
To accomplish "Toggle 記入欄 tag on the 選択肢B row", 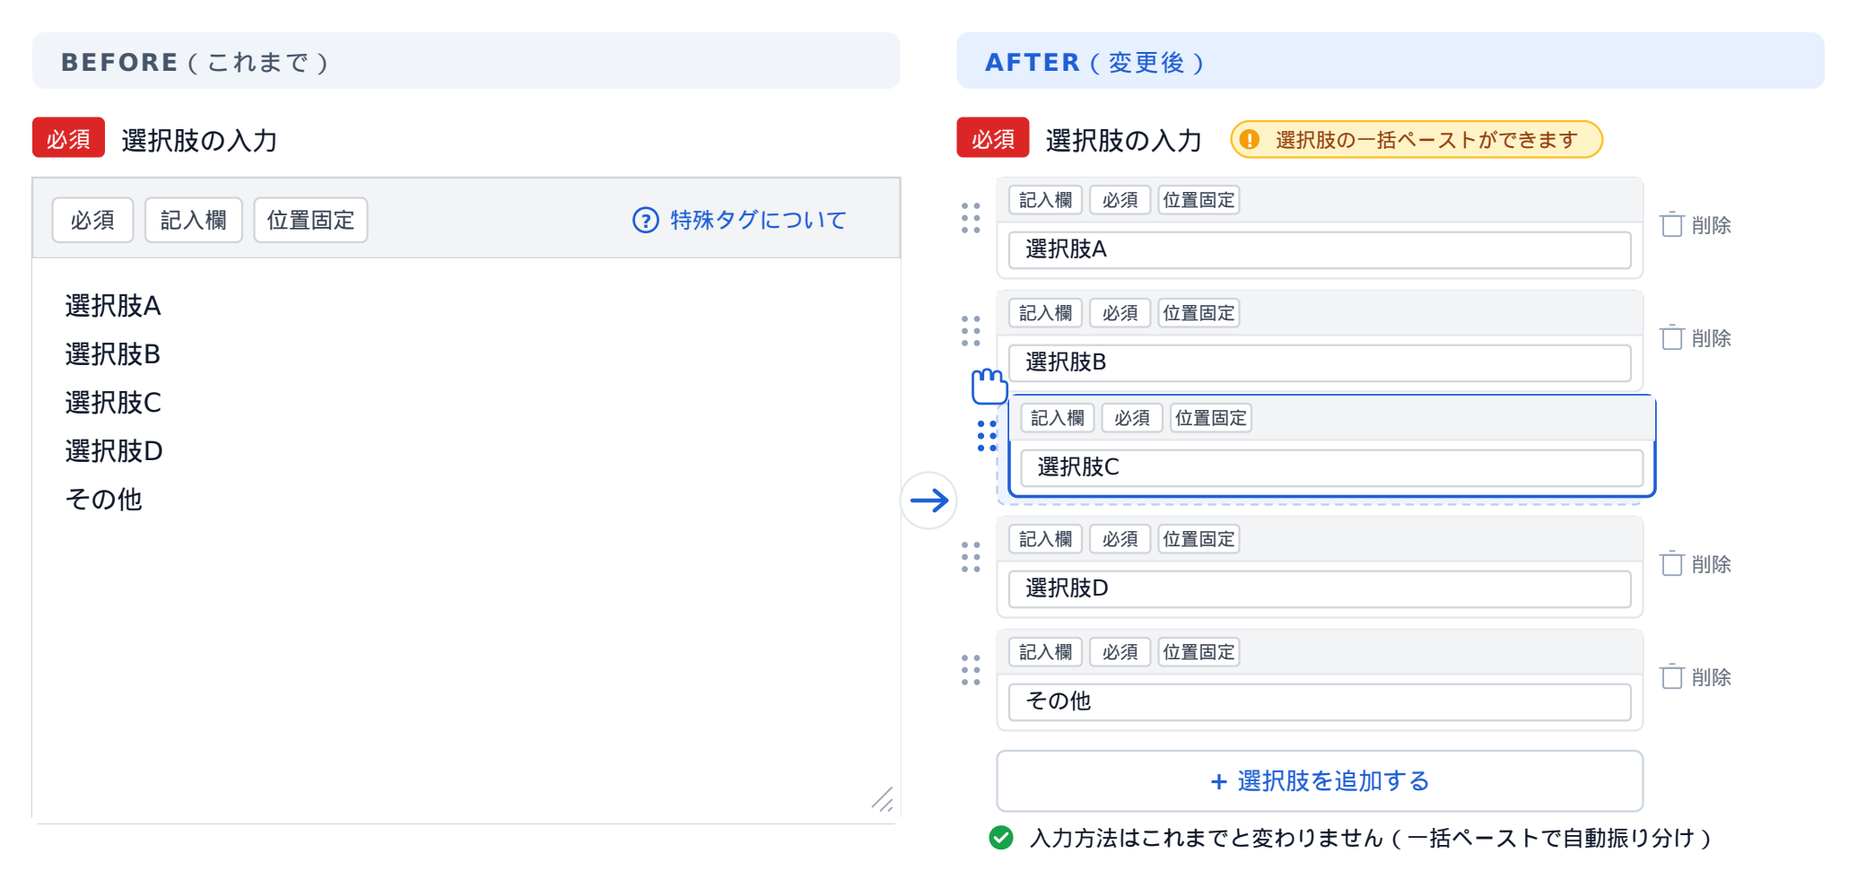I will point(1045,313).
